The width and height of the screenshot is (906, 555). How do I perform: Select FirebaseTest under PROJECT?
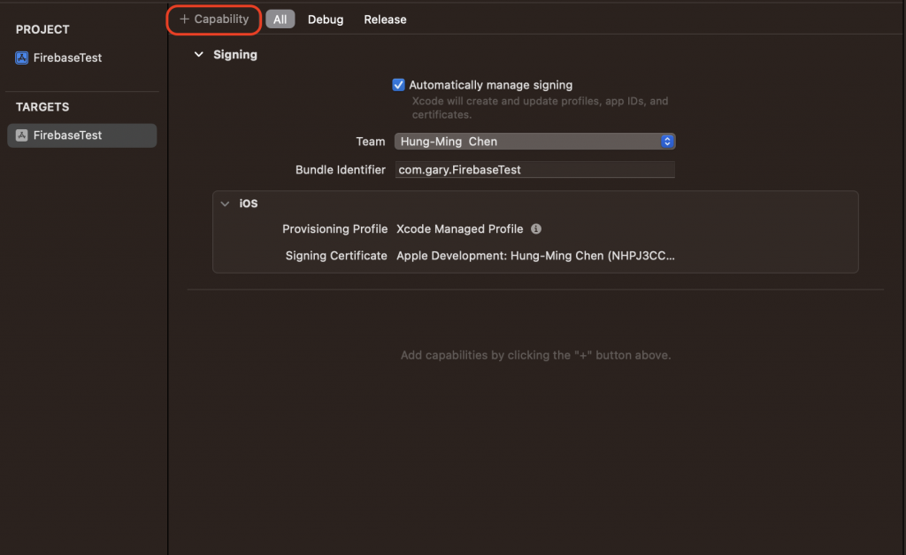67,58
